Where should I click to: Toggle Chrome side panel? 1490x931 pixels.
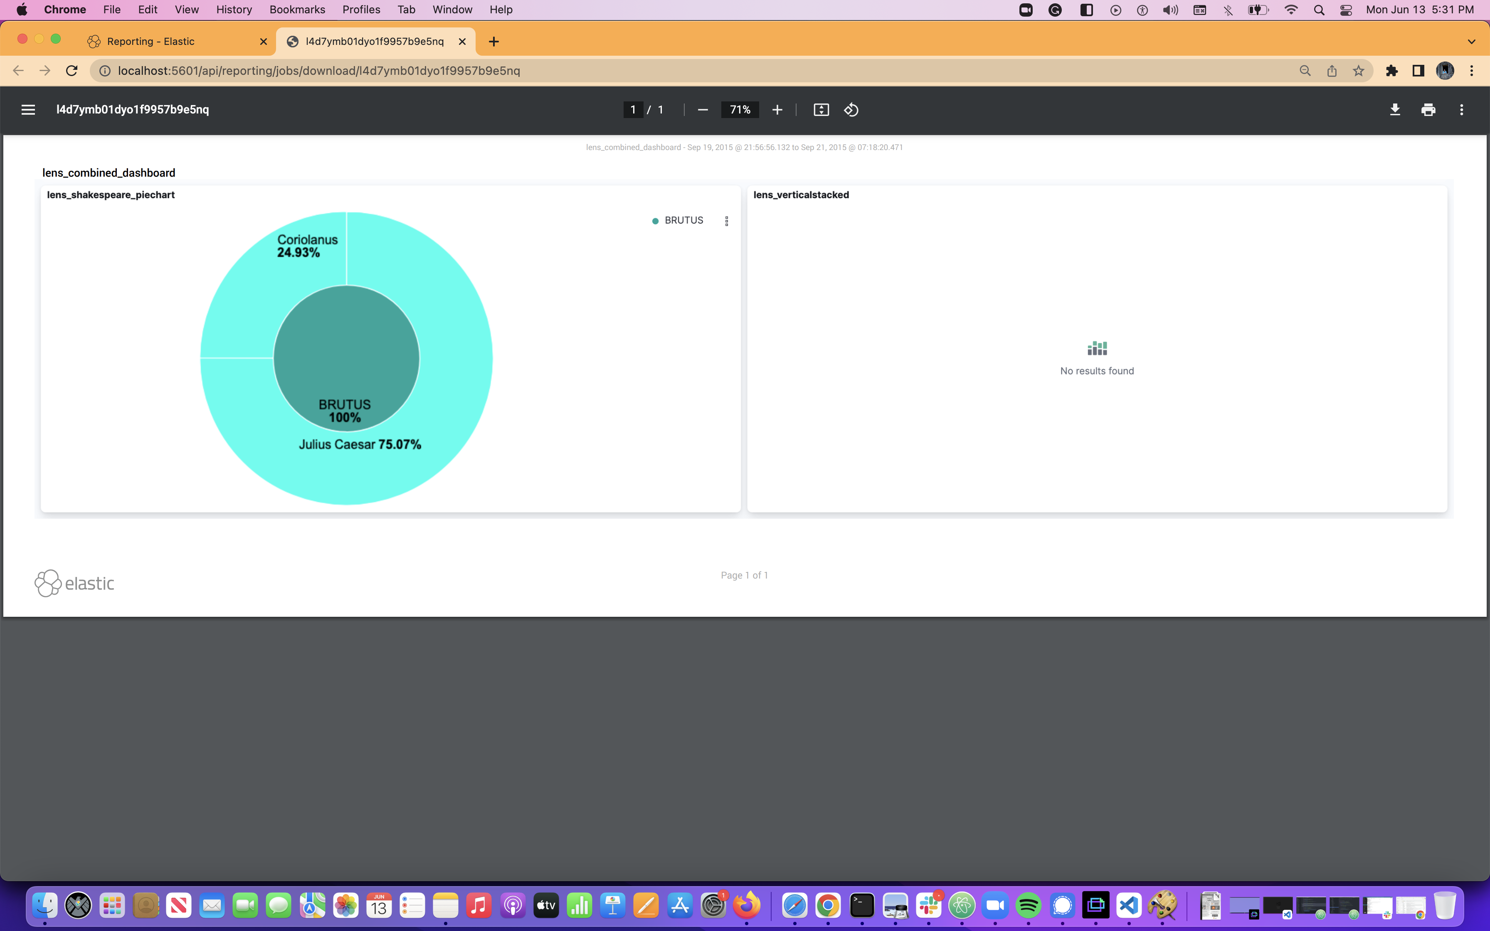coord(1418,71)
